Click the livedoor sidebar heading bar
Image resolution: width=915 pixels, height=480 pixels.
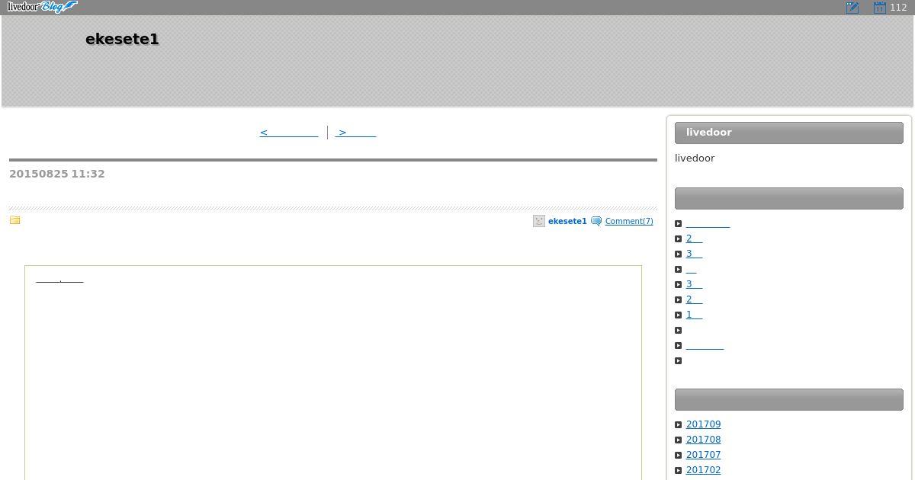tap(789, 133)
